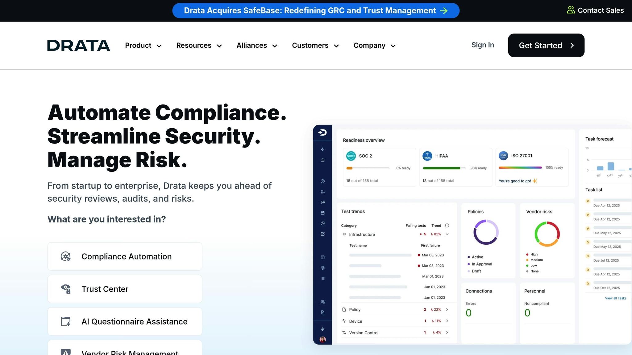Click the lightning bolt above the sidebar avatar

tap(322, 329)
